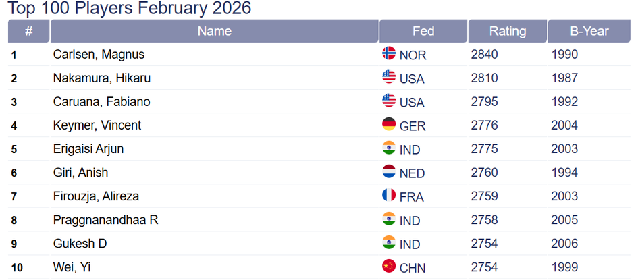The height and width of the screenshot is (280, 638).
Task: Click the India flag in Gukesh's row
Action: [x=389, y=243]
